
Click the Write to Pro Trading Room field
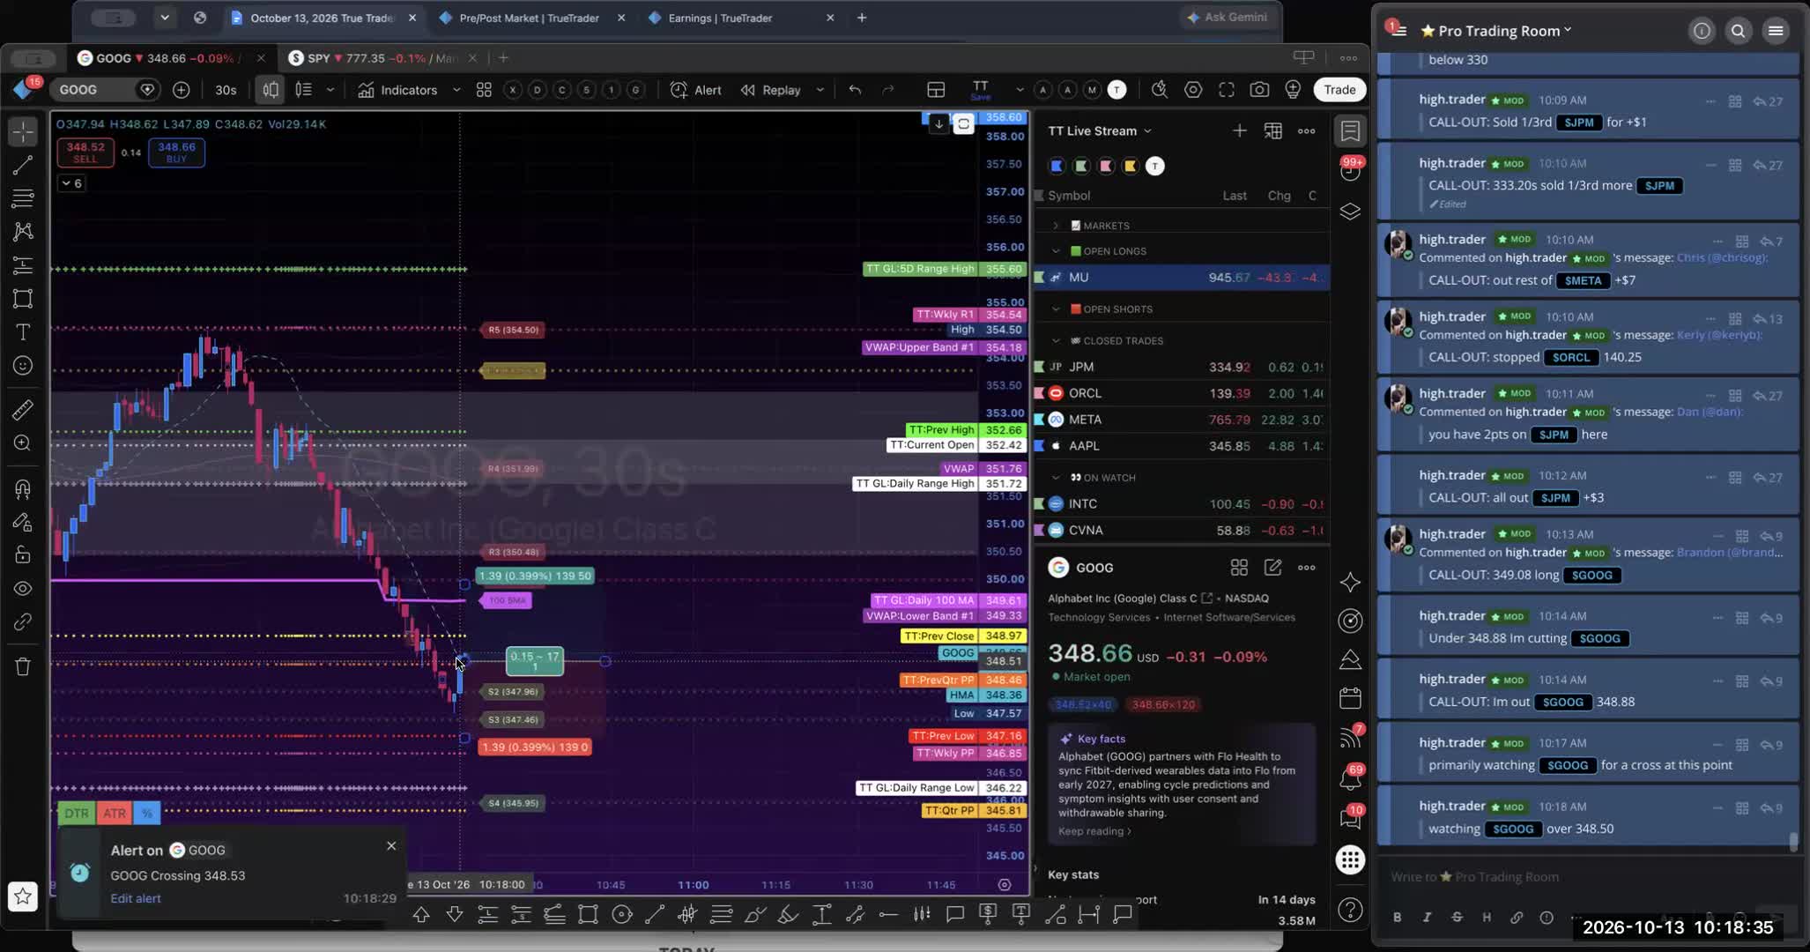pos(1586,877)
